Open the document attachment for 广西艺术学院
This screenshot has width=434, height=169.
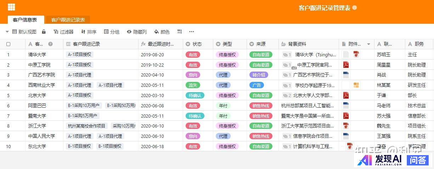pyautogui.click(x=346, y=75)
